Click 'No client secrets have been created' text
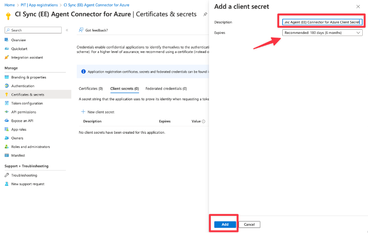Image resolution: width=368 pixels, height=233 pixels. point(122,132)
